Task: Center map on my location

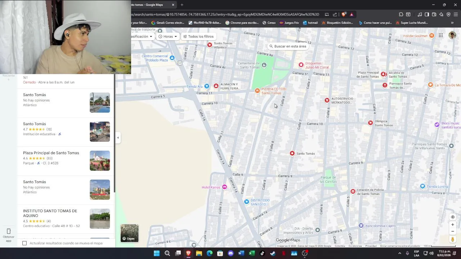Action: coord(453,217)
